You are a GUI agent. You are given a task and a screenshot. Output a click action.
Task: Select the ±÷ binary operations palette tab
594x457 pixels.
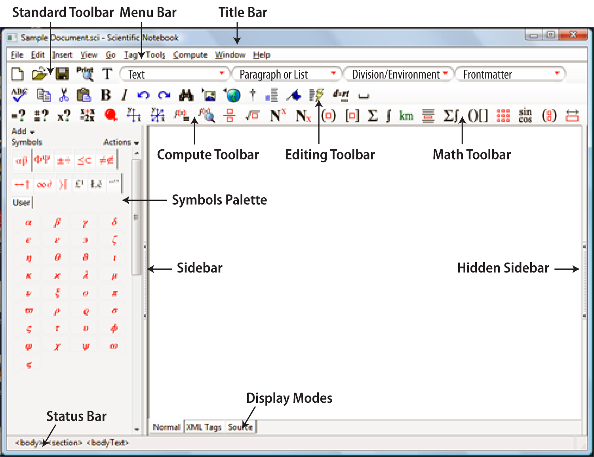click(63, 160)
